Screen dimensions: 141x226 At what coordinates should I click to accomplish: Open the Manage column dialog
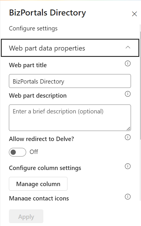coord(38,184)
